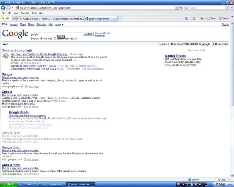Open the Google Reader result link

tap(19, 112)
